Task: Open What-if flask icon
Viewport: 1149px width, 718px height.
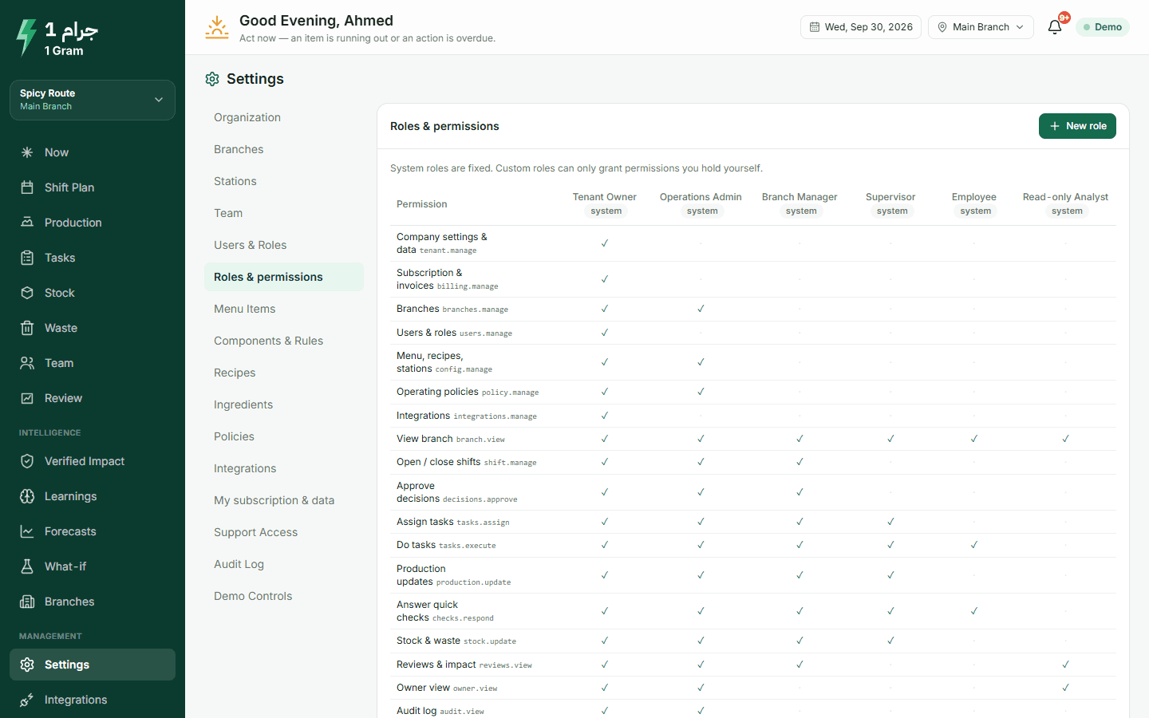Action: [x=27, y=566]
